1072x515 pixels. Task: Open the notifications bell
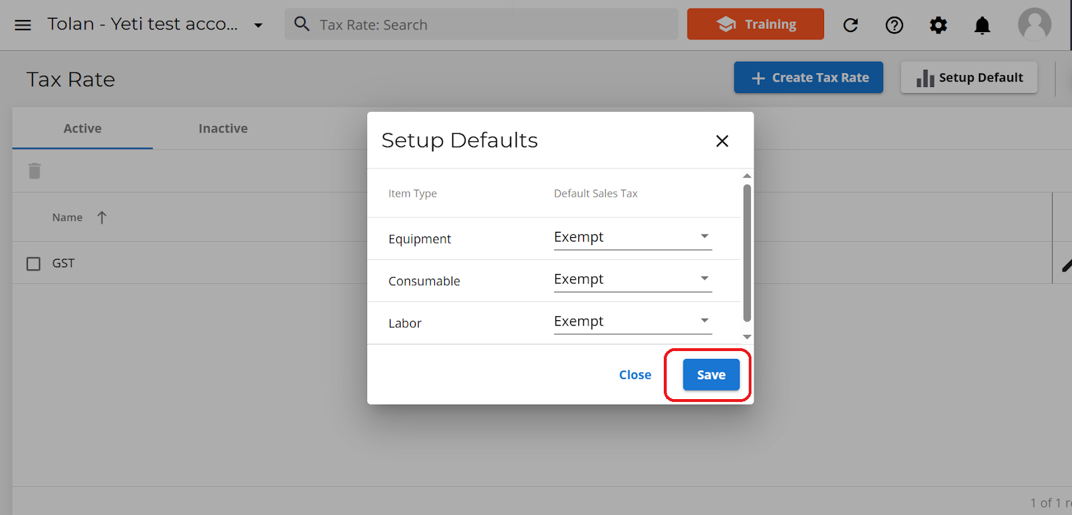[x=982, y=25]
